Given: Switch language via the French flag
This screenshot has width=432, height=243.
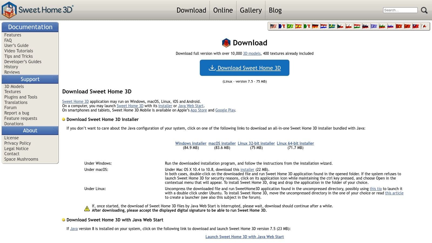Looking at the screenshot, I should click(x=282, y=26).
